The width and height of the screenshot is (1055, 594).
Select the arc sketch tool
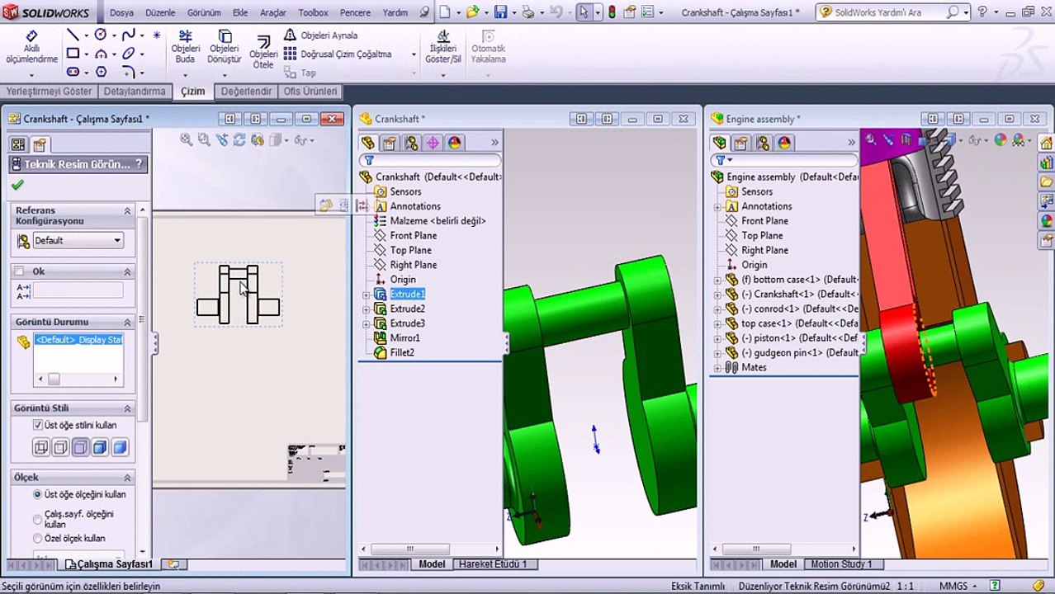pyautogui.click(x=101, y=54)
